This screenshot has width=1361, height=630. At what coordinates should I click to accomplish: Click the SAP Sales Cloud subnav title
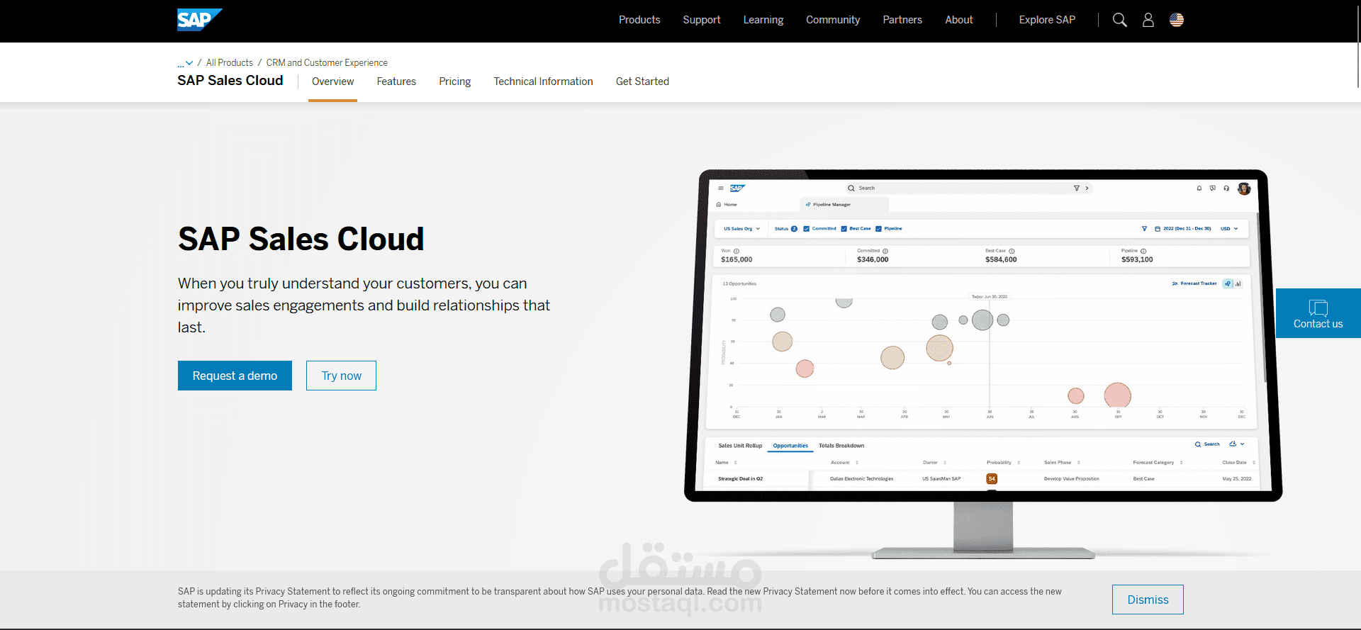pos(230,81)
